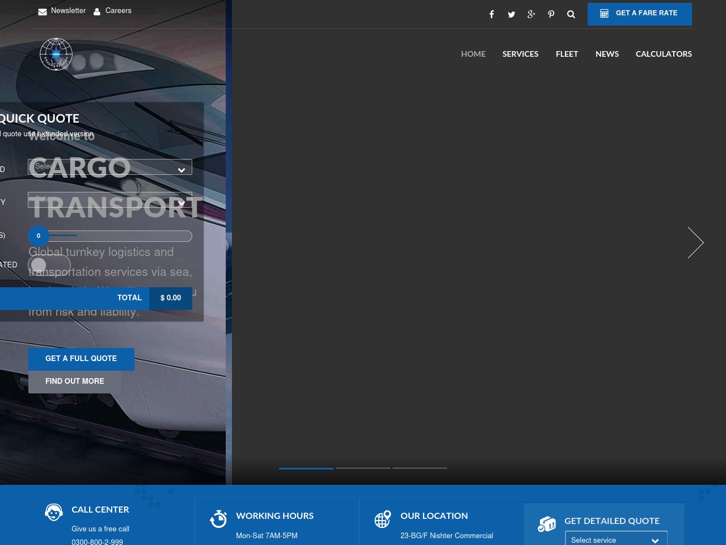Click the Get Detailed Quote box icon
The image size is (726, 545).
pos(547,524)
